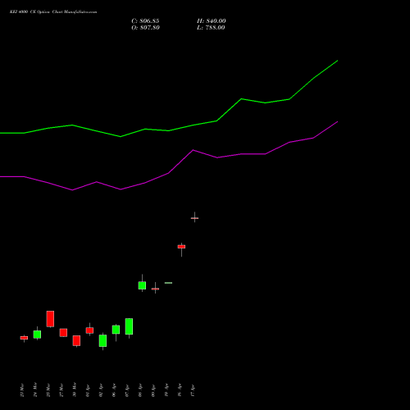The width and height of the screenshot is (410, 410).
Task: Click the green candlestick above 08 Apr
Action: [142, 285]
